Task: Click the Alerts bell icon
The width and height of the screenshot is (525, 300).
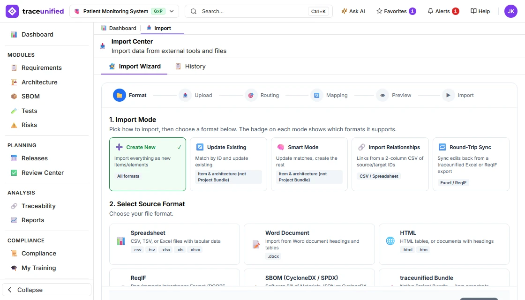Action: coord(430,11)
